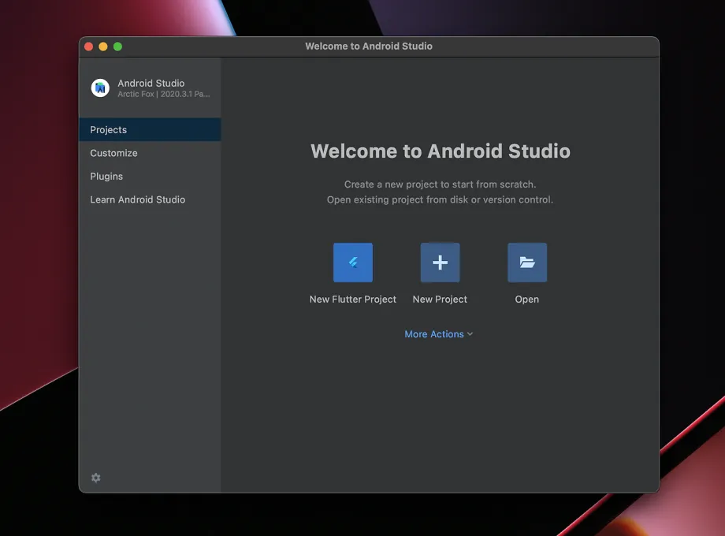
Task: Minimize the window with the yellow button
Action: pos(103,47)
